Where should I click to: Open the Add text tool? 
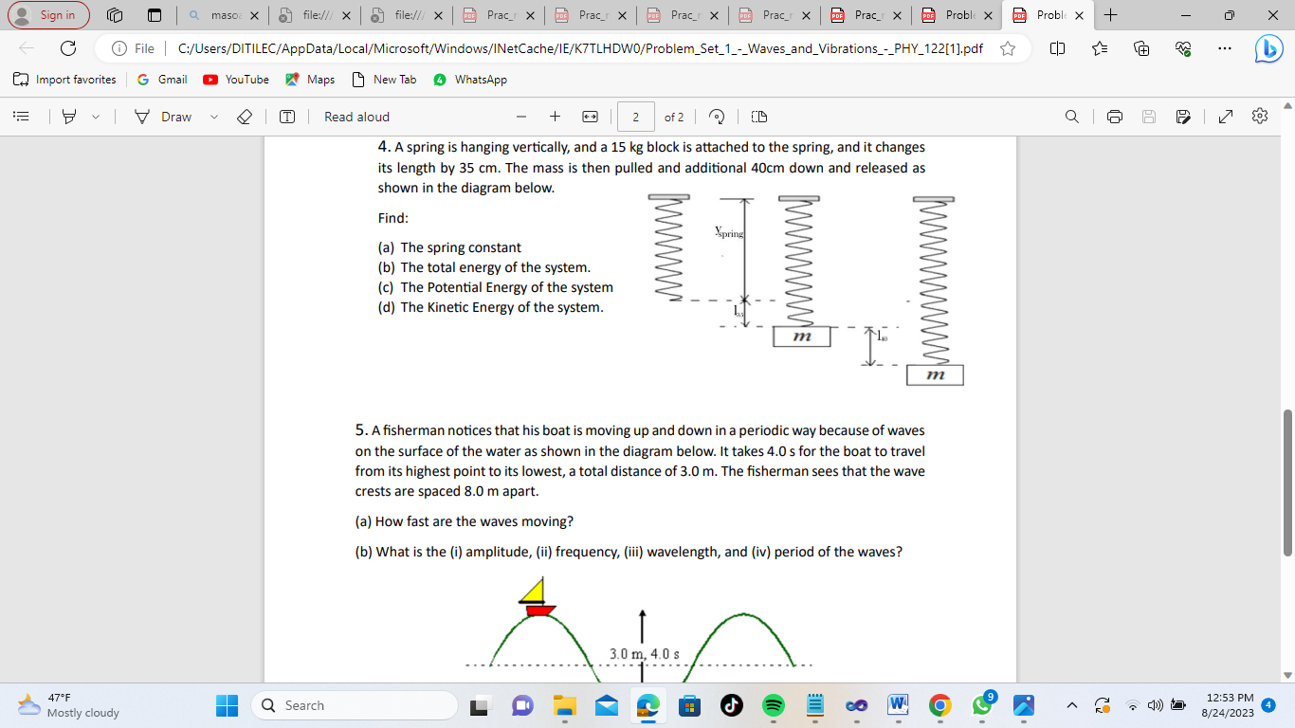point(286,117)
